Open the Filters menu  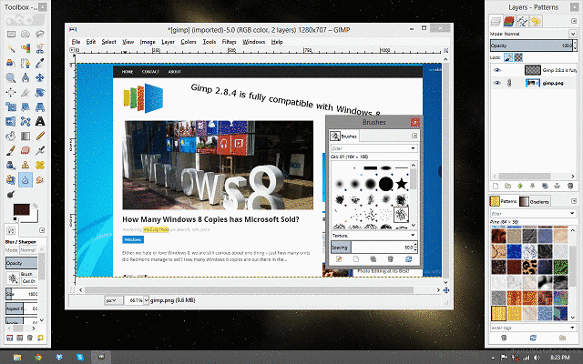click(229, 42)
